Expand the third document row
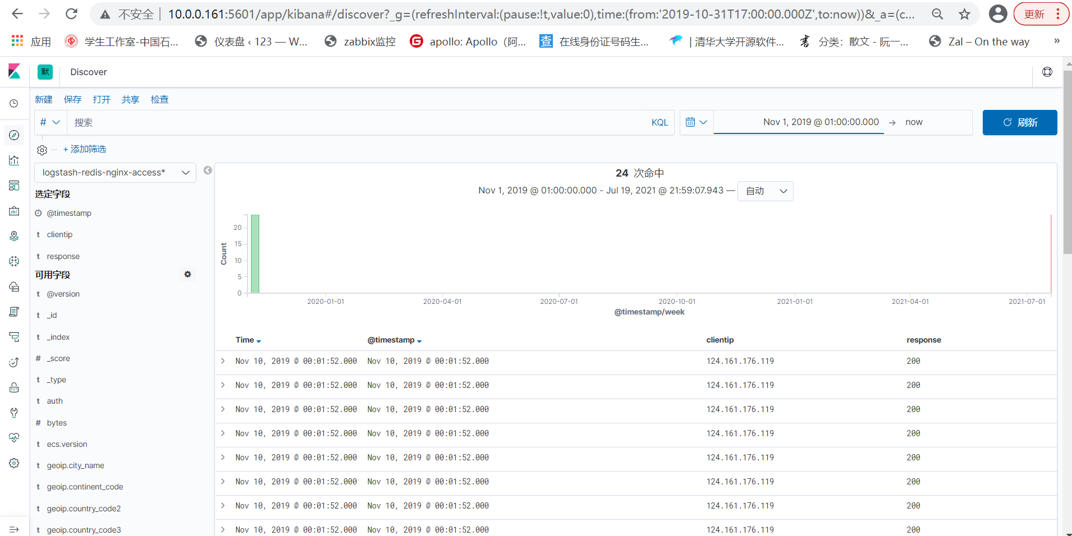The height and width of the screenshot is (536, 1072). [x=223, y=409]
